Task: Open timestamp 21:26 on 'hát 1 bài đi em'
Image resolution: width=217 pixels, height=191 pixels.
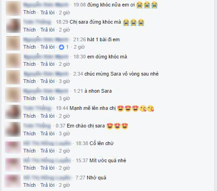Action: [x=79, y=39]
